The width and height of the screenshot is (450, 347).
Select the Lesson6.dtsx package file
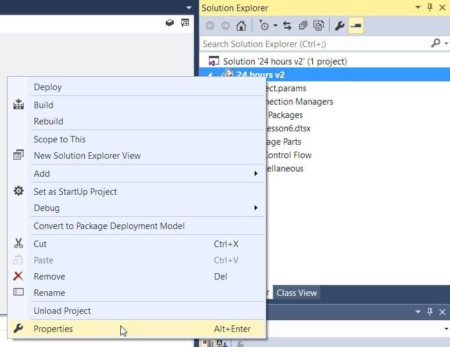(x=288, y=128)
